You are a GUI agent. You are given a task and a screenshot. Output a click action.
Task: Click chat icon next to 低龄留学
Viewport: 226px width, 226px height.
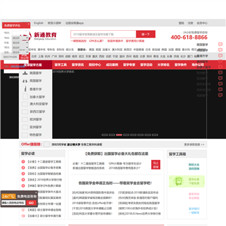[220, 95]
